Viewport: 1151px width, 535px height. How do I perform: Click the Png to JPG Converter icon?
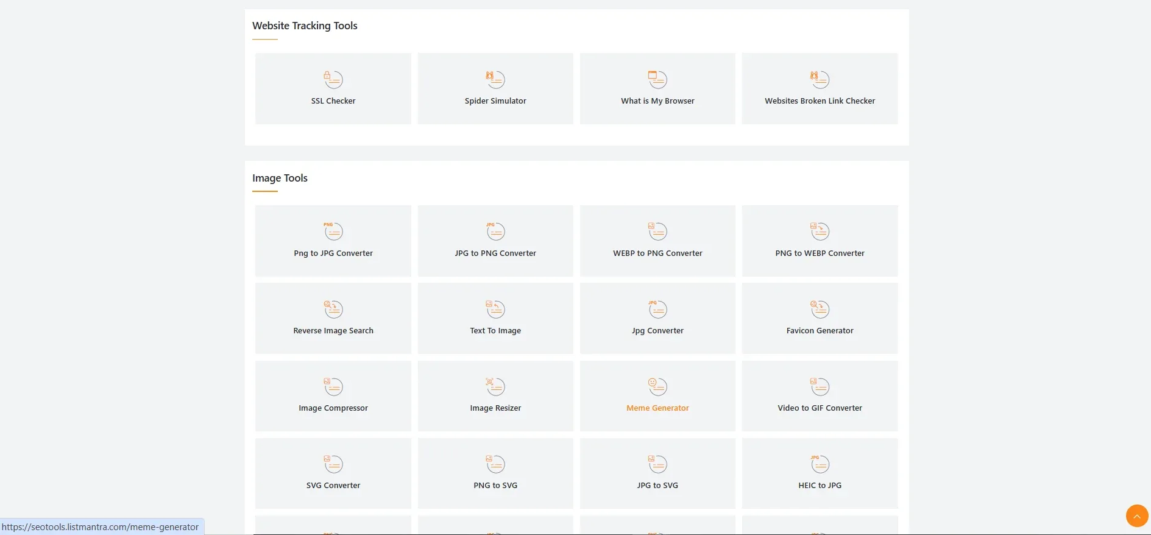tap(333, 232)
